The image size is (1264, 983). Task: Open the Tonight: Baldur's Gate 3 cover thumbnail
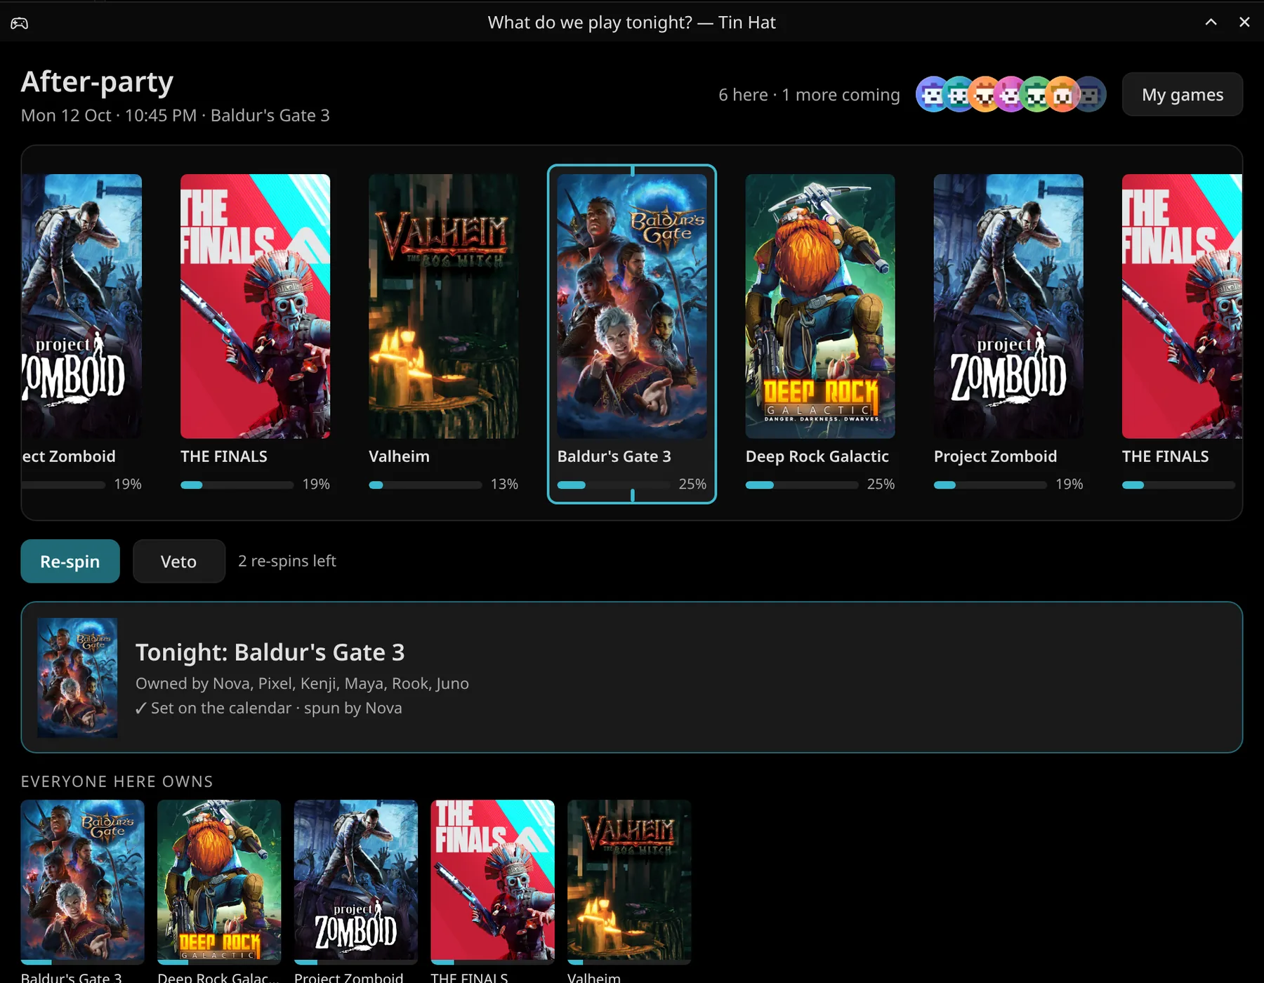tap(77, 678)
